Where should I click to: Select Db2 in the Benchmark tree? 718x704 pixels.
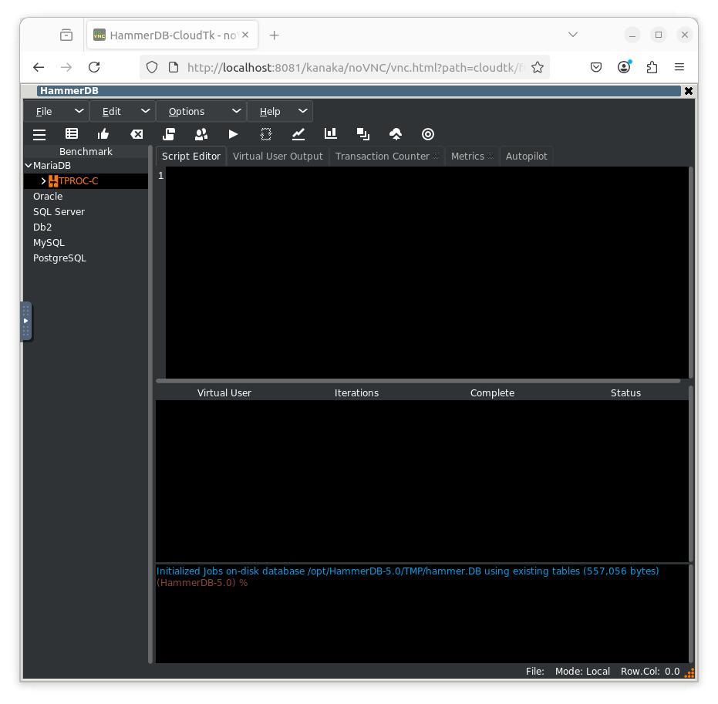[42, 227]
